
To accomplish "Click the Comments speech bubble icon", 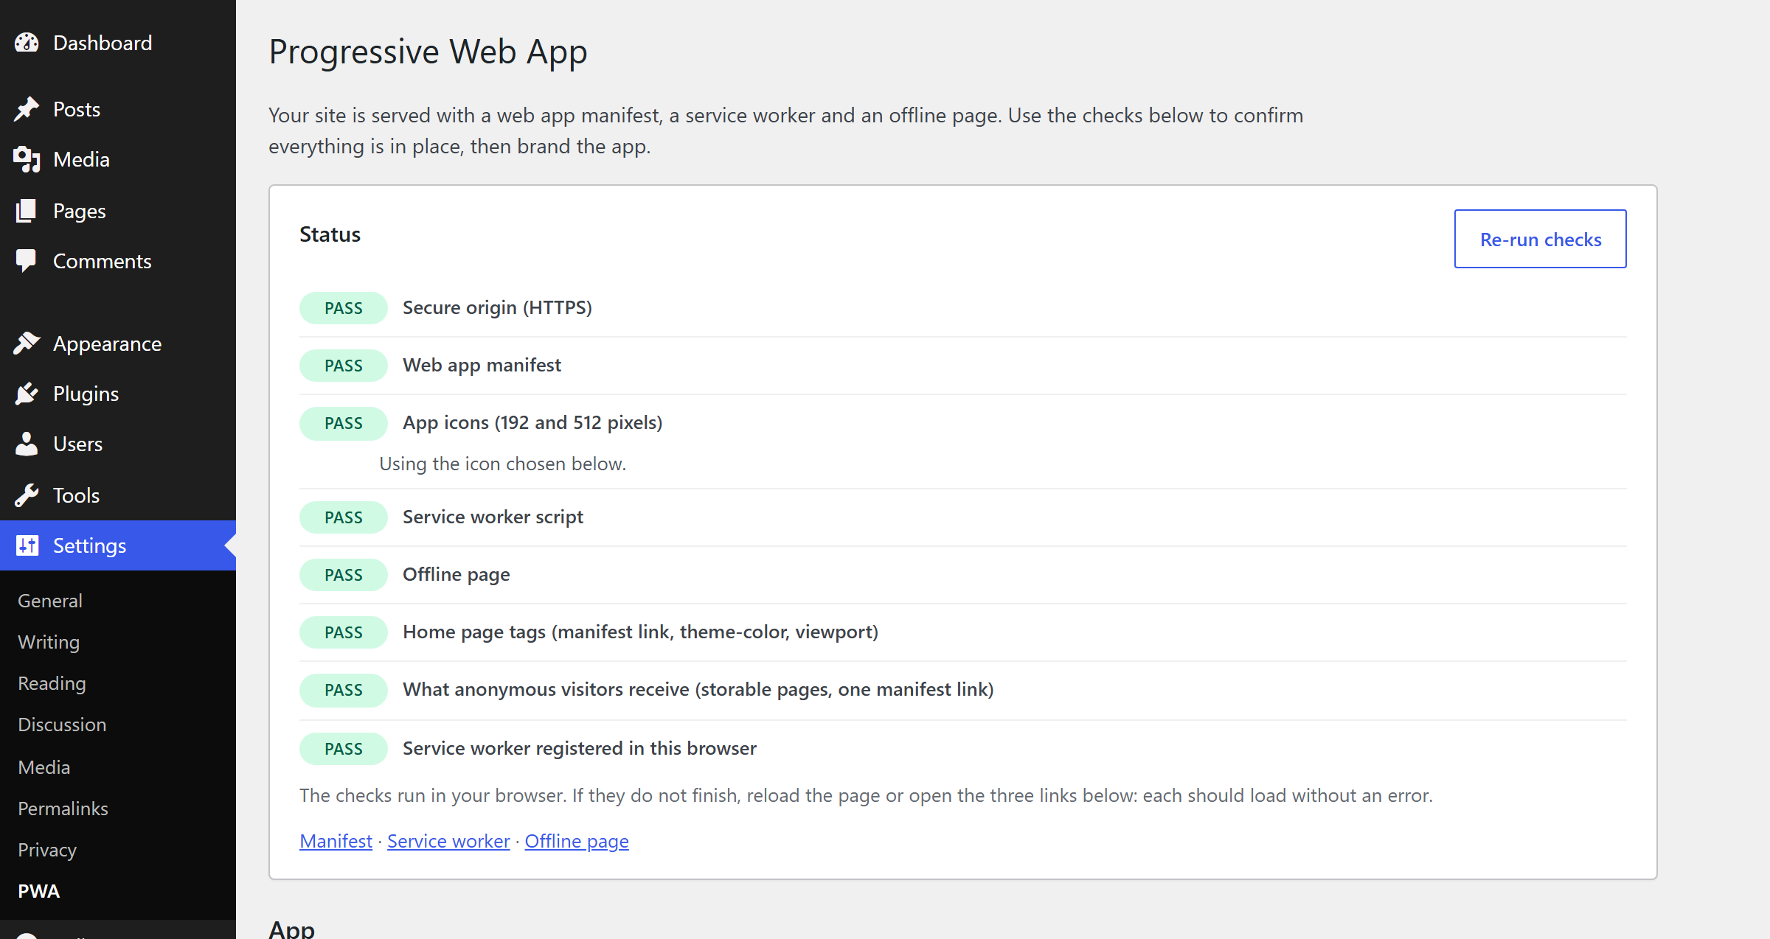I will 27,261.
